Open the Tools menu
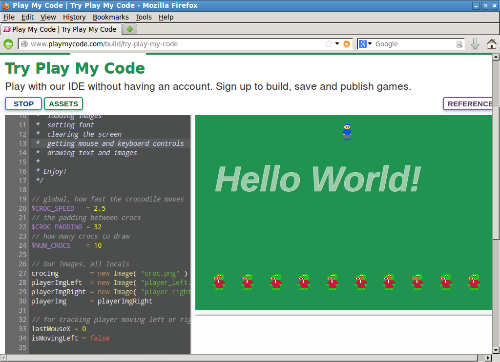The height and width of the screenshot is (362, 500). pos(144,17)
